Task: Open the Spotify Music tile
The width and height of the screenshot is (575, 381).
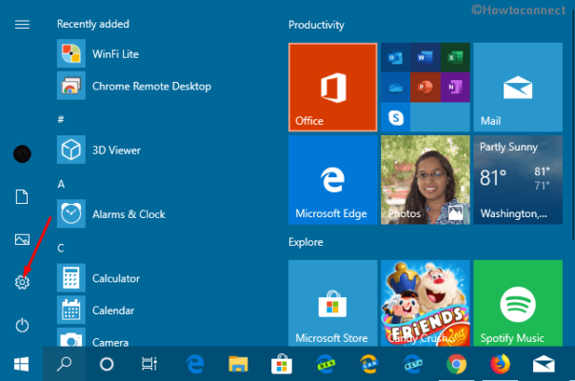Action: [x=518, y=303]
